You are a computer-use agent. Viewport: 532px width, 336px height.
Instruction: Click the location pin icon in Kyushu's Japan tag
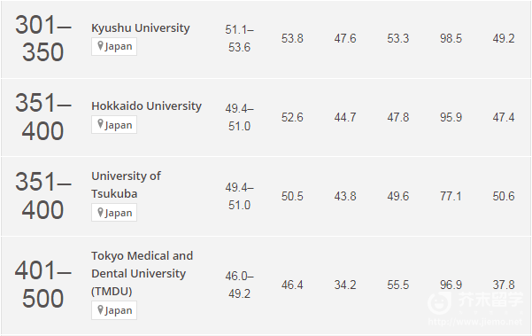[x=100, y=45]
